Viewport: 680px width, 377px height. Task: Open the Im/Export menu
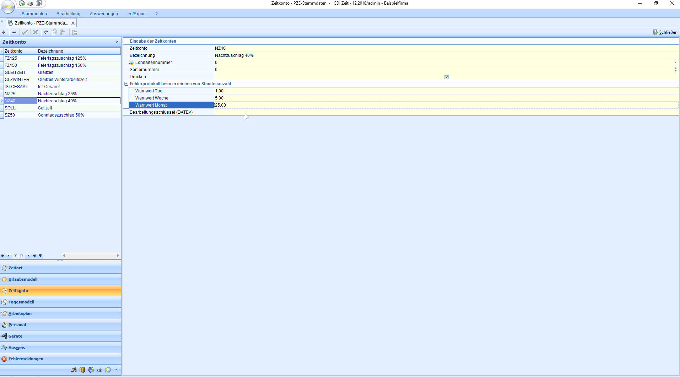tap(136, 14)
